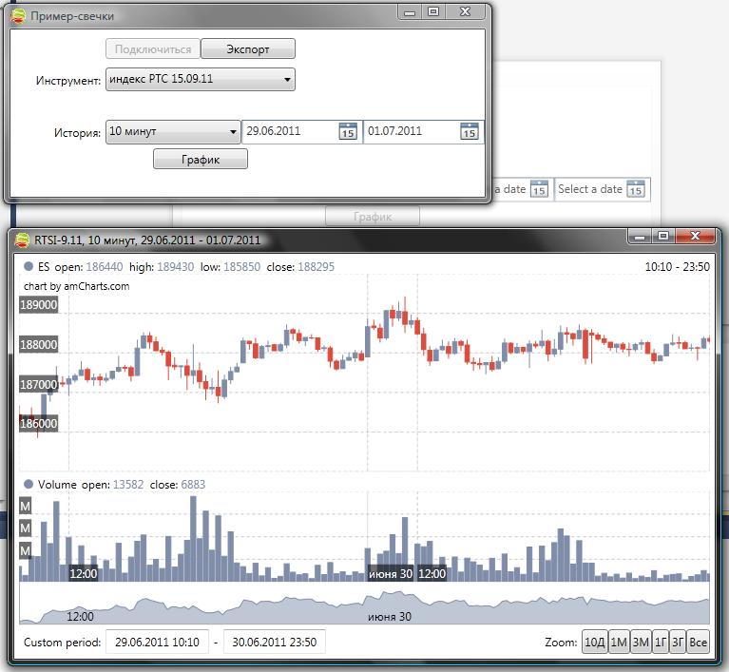The height and width of the screenshot is (672, 729).
Task: Click the chart by amCharts.com link
Action: 77,286
